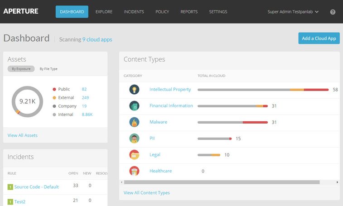Open the Legal category link
The height and width of the screenshot is (206, 343).
tap(155, 154)
